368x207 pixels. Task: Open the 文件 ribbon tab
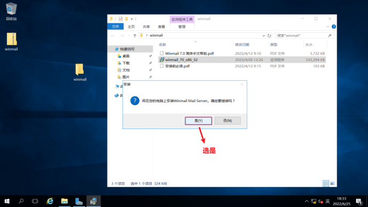[x=116, y=27]
